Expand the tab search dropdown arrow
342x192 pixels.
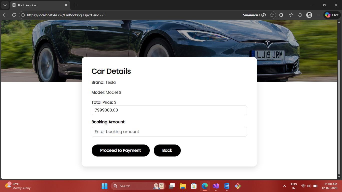click(5, 5)
